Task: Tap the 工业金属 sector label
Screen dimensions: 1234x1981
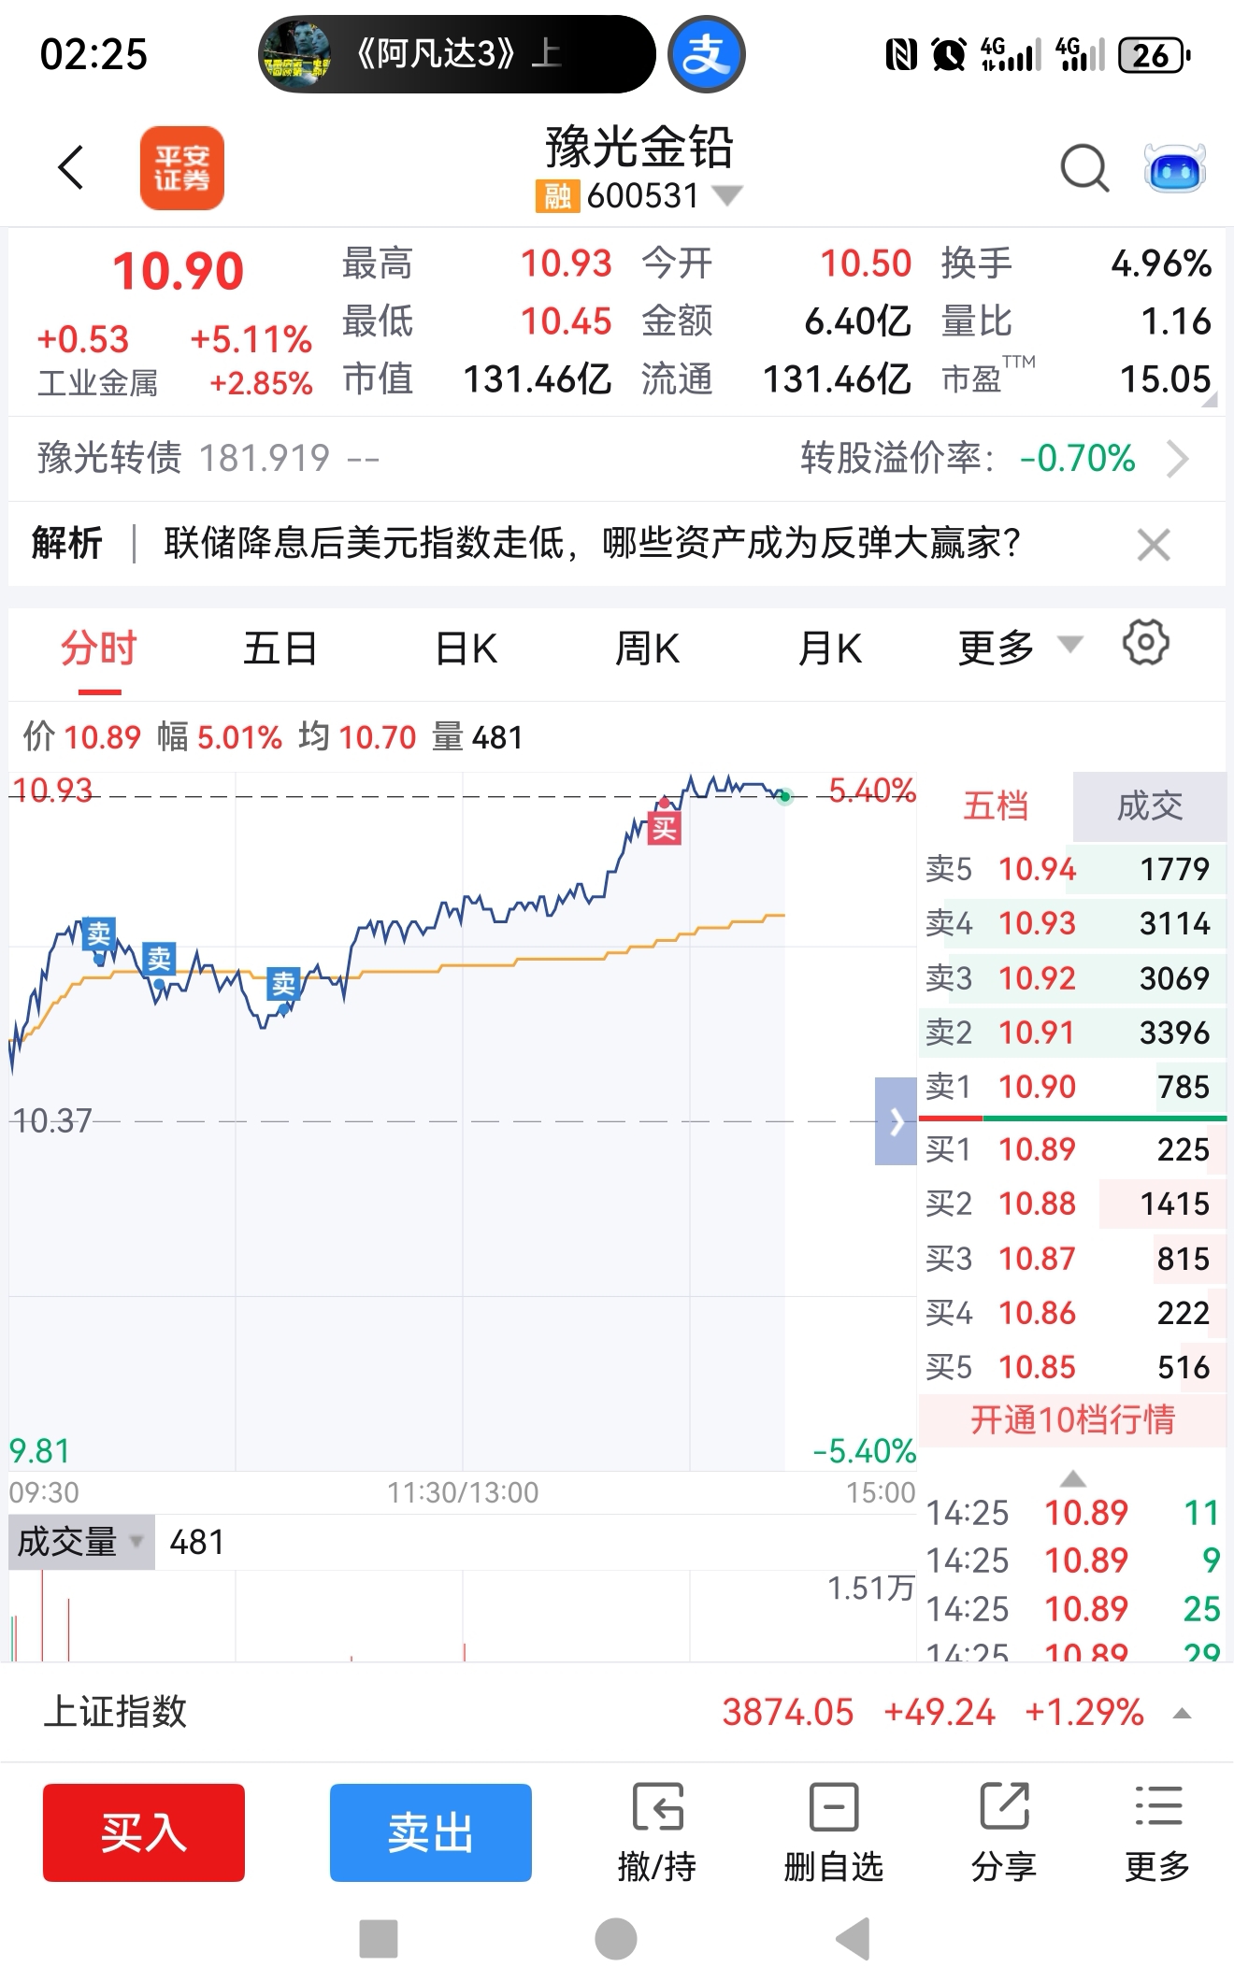Action: point(98,383)
